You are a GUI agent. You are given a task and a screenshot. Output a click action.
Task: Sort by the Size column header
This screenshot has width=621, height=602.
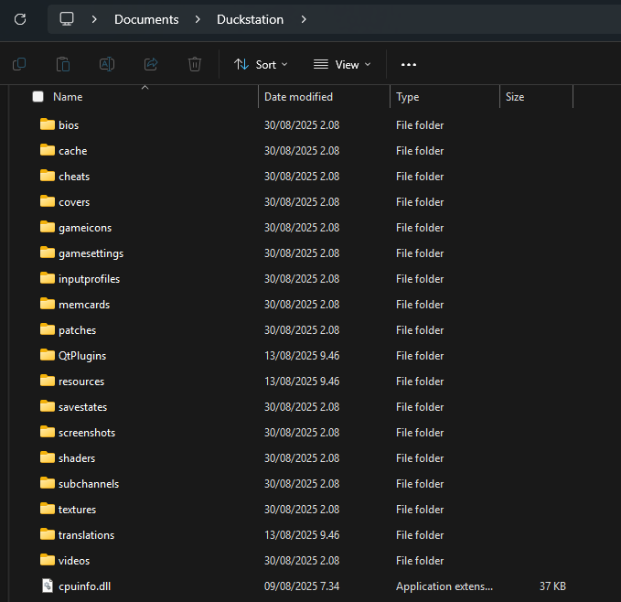point(515,97)
